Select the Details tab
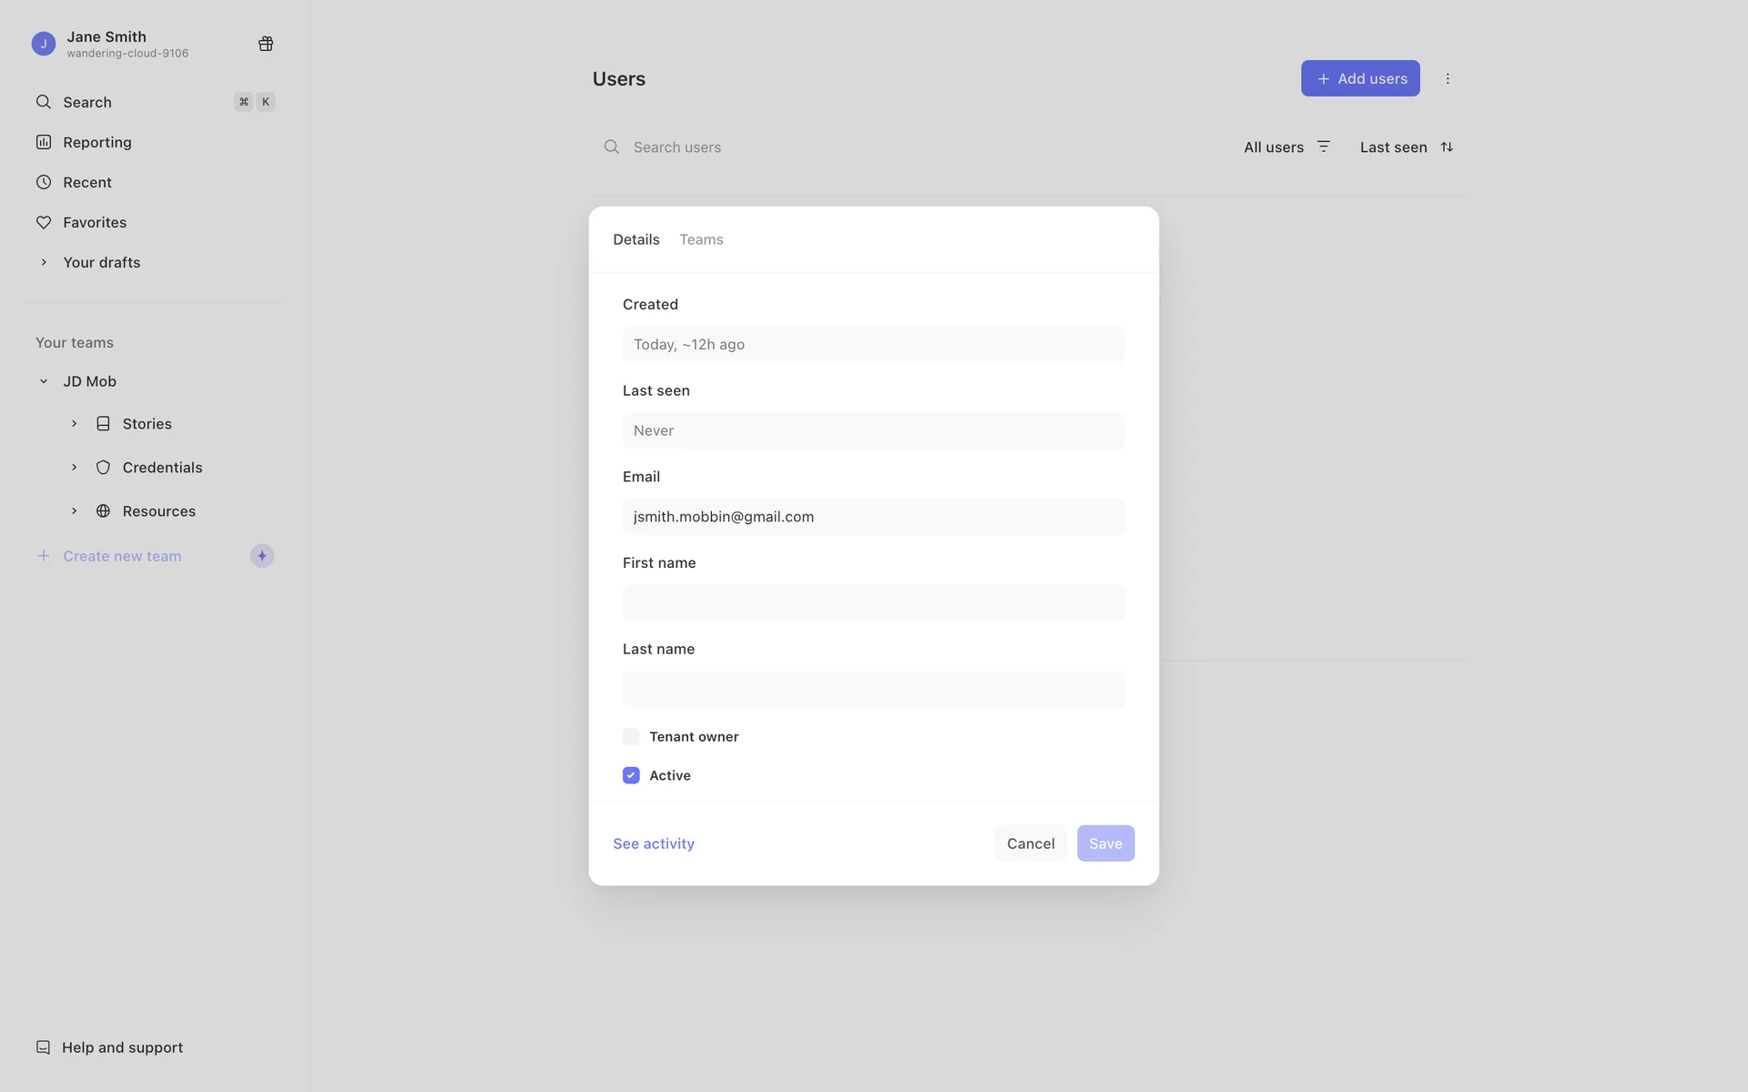Image resolution: width=1748 pixels, height=1092 pixels. (635, 239)
